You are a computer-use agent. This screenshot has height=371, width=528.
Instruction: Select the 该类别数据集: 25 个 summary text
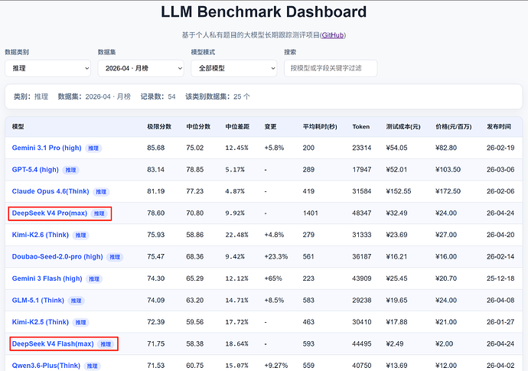click(x=217, y=96)
